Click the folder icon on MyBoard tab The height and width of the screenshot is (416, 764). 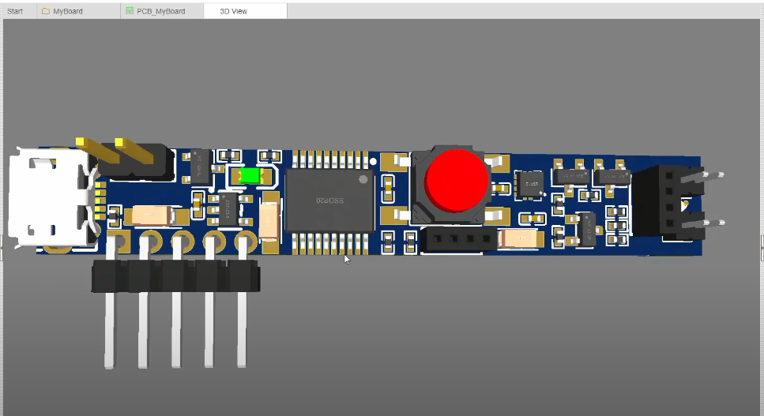pyautogui.click(x=46, y=11)
